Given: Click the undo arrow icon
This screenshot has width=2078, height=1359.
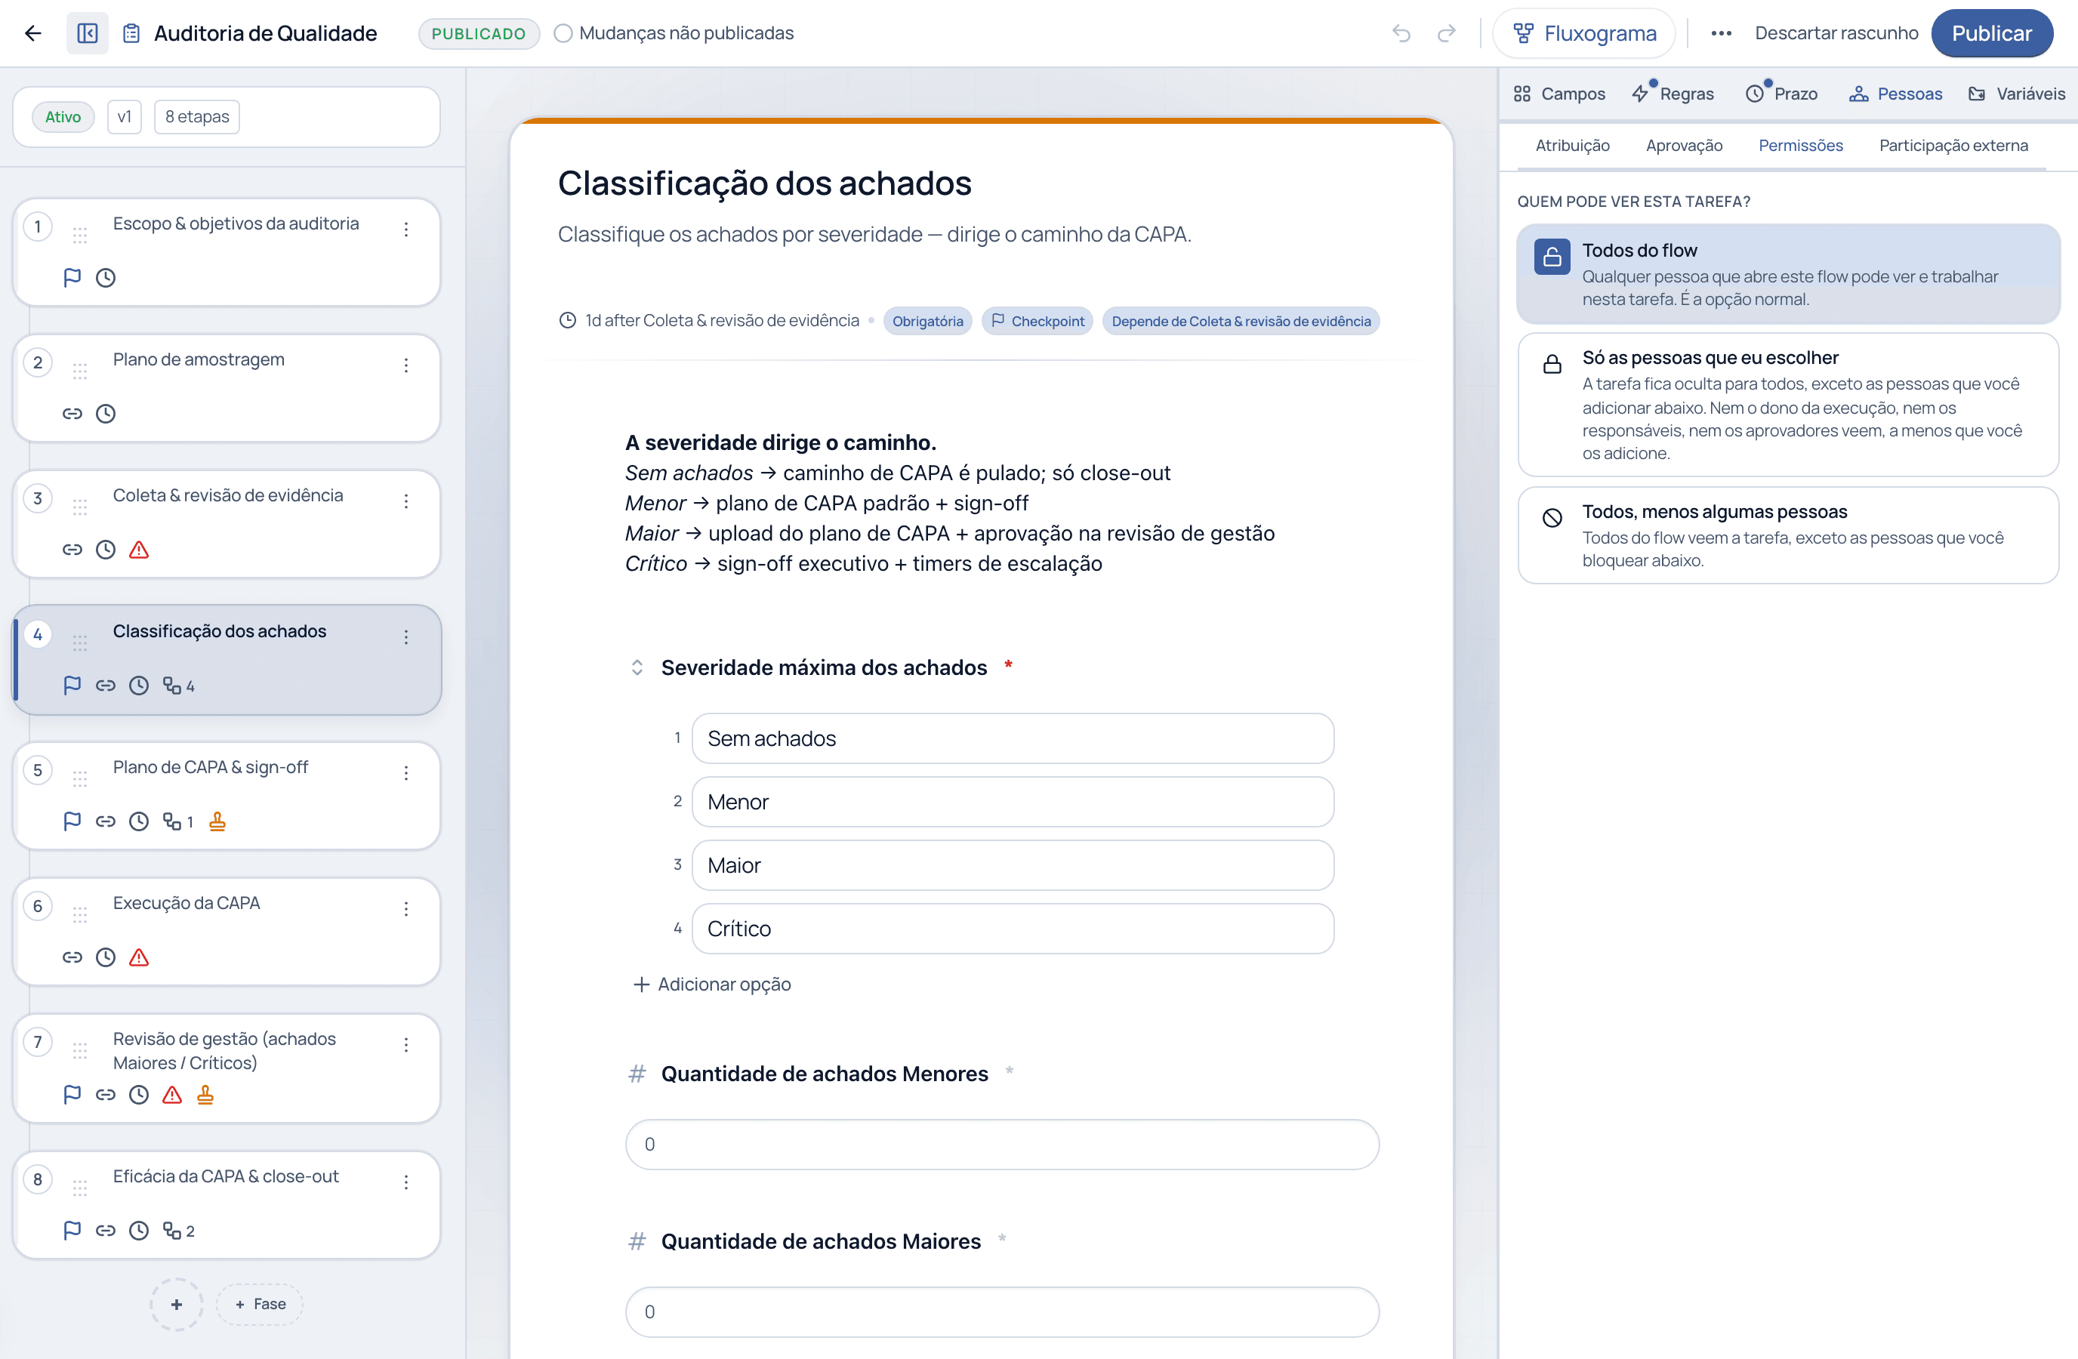Looking at the screenshot, I should pyautogui.click(x=1401, y=33).
